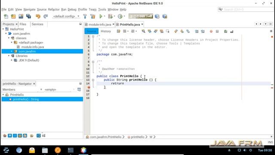This screenshot has width=275, height=155.
Task: Open the Run Project dropdown arrow
Action: click(104, 16)
